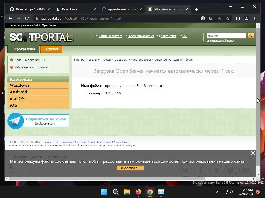Click file name open_server_panel_5_4_3_setup.exe
Screen dimensions: 265x198
click(134, 86)
